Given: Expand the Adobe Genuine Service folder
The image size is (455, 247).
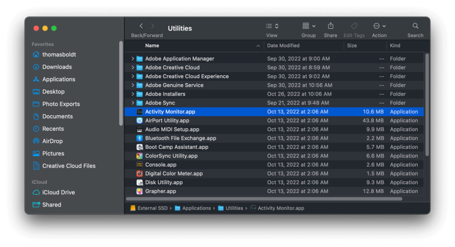Looking at the screenshot, I should (x=132, y=85).
